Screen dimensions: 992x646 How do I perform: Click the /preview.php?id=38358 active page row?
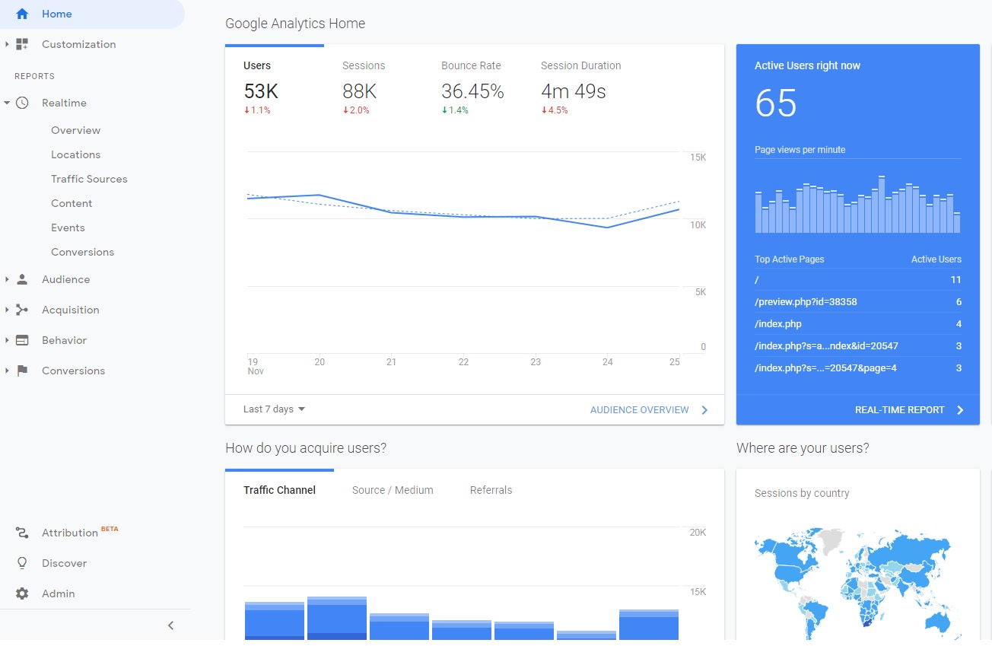pyautogui.click(x=857, y=301)
